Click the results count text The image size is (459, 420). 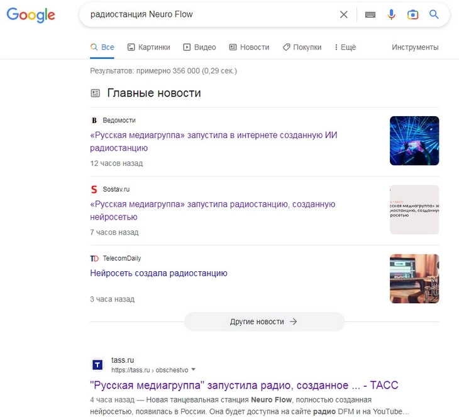point(163,71)
